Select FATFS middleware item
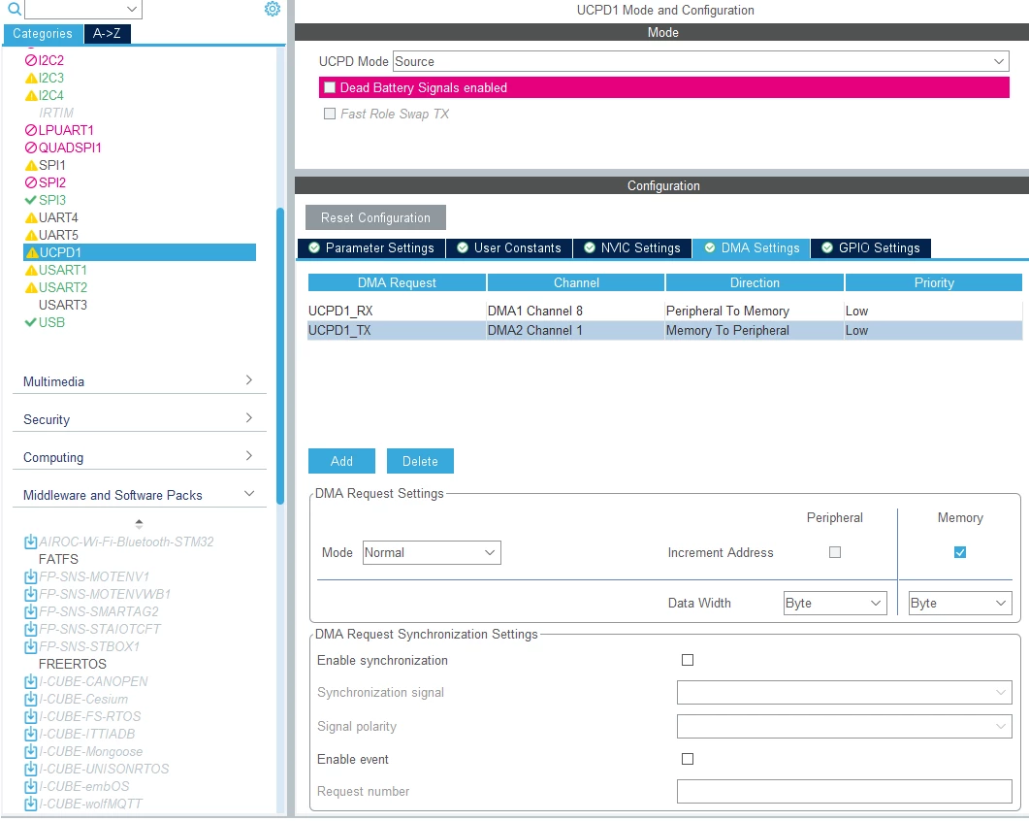This screenshot has height=821, width=1029. pos(58,560)
